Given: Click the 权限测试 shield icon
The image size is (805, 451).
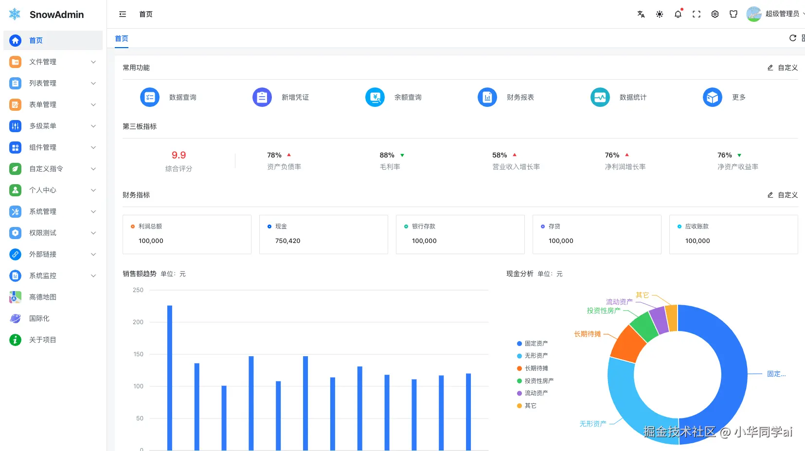Looking at the screenshot, I should coord(15,233).
